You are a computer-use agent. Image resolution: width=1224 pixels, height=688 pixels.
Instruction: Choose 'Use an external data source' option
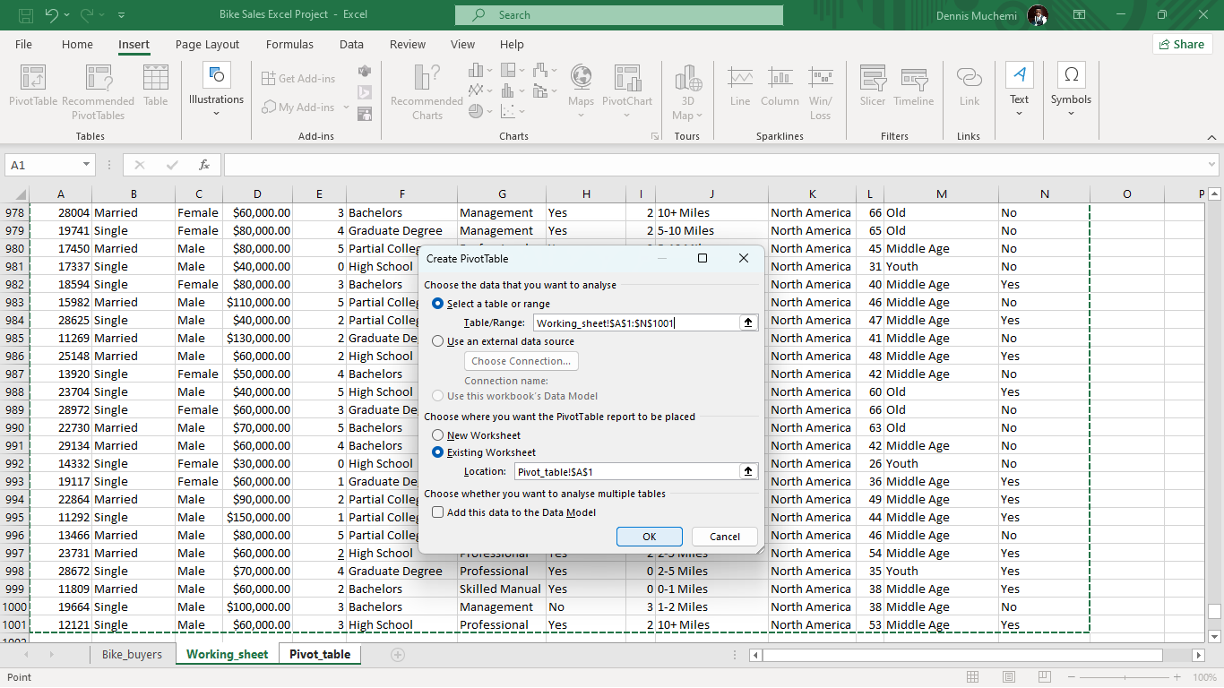[438, 341]
